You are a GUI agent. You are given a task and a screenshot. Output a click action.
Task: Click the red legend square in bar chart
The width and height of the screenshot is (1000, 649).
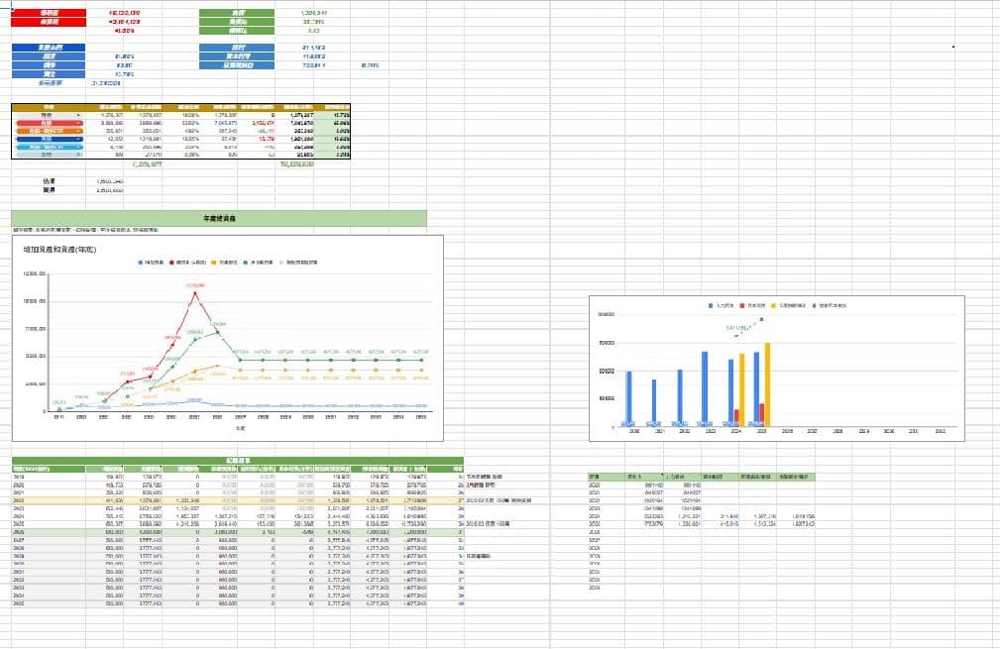point(742,306)
